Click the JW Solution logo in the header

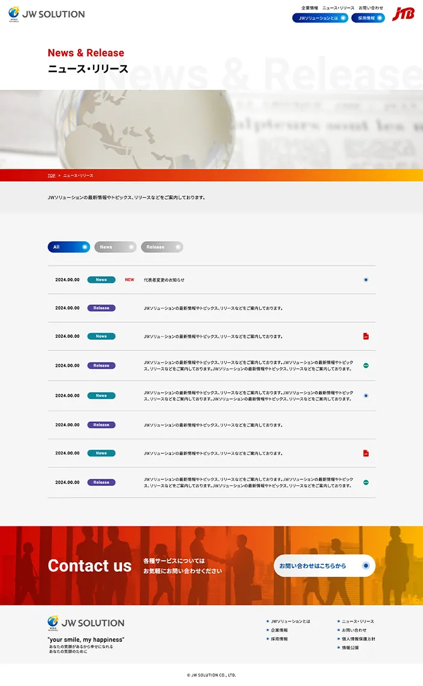47,14
